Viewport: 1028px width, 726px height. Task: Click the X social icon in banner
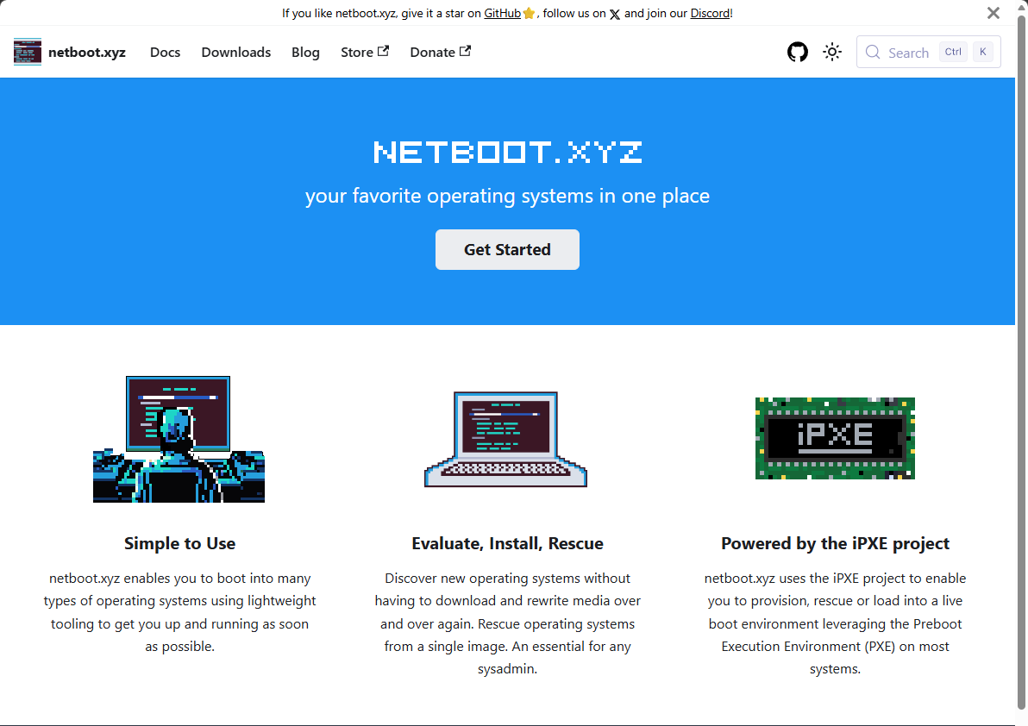point(614,14)
